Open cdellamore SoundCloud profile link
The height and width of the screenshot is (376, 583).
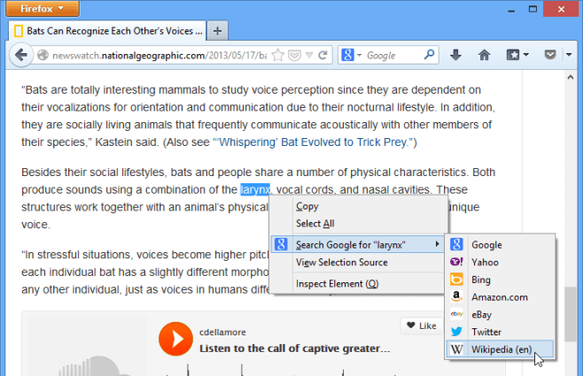pos(222,332)
